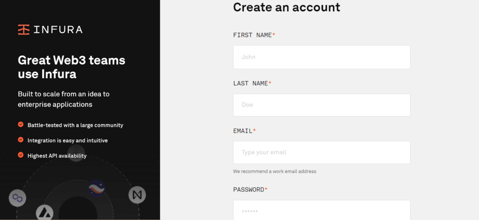Image resolution: width=479 pixels, height=220 pixels.
Task: Click the LAST NAME field label
Action: [x=251, y=83]
